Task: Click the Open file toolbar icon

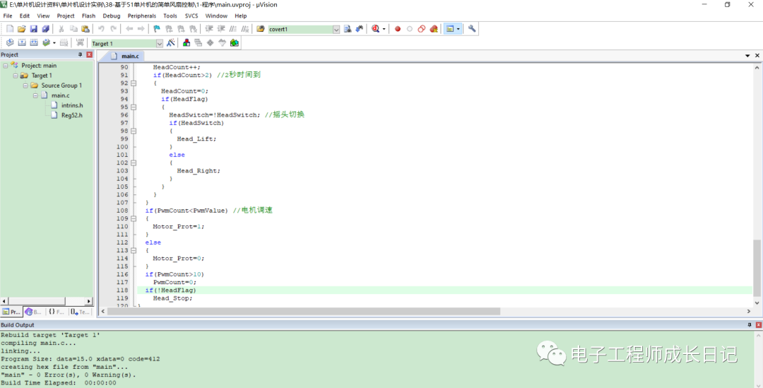Action: tap(22, 29)
